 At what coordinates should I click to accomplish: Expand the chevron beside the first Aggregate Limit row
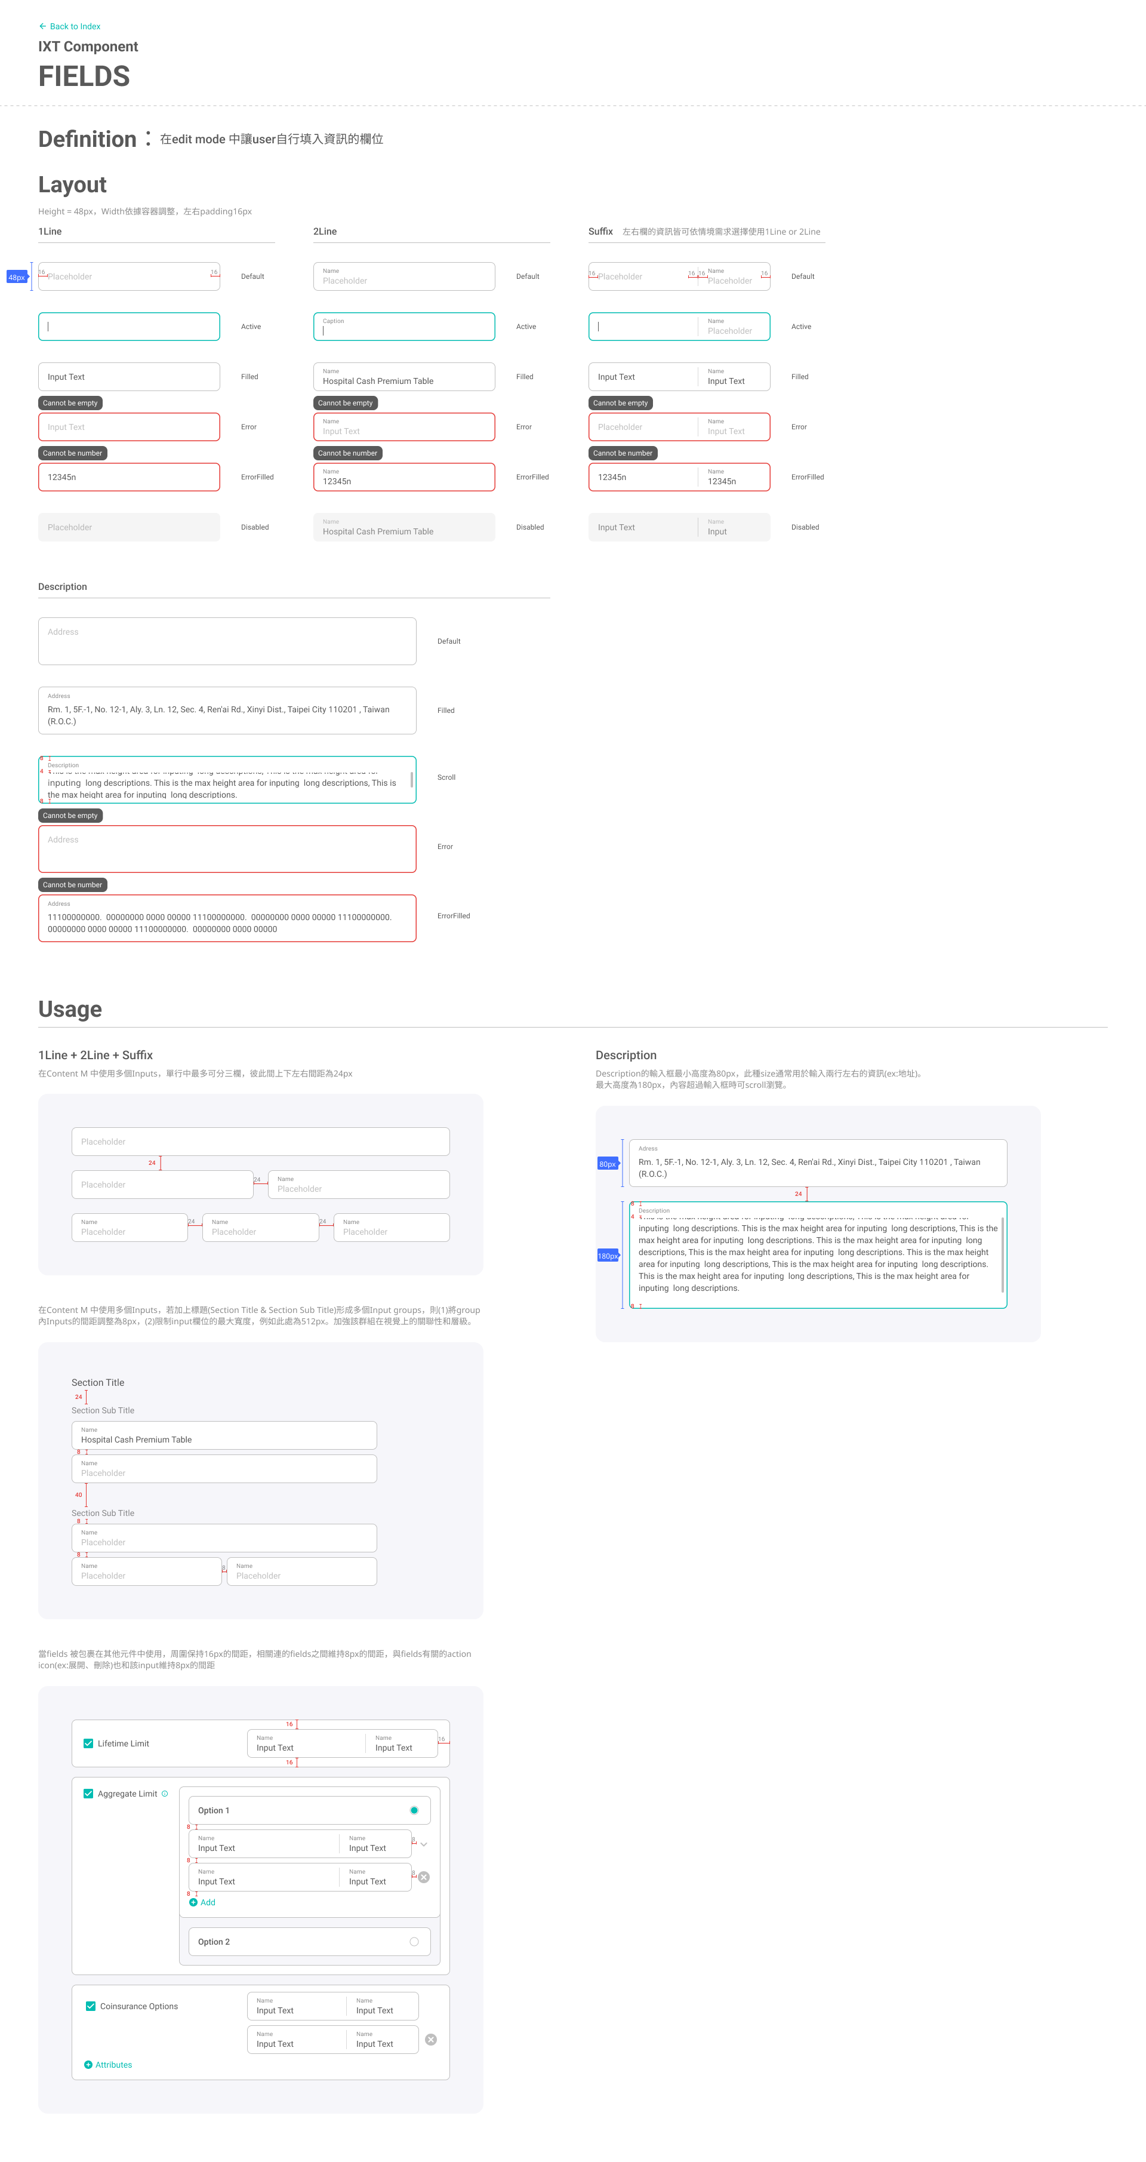424,1844
